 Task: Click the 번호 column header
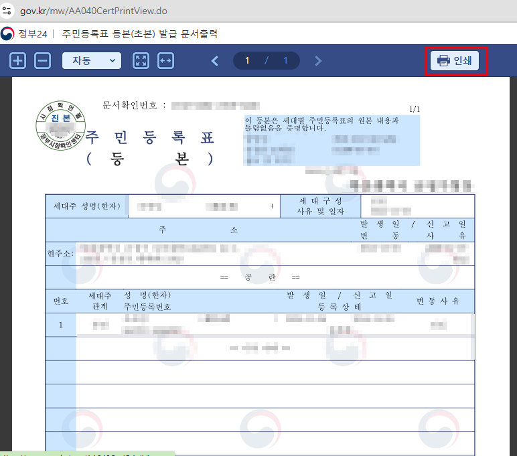pyautogui.click(x=61, y=301)
